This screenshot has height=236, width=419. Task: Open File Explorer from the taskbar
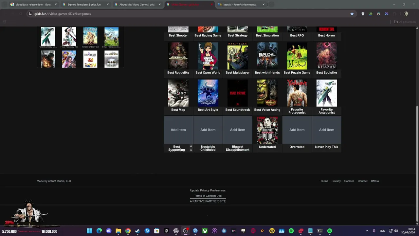coord(118,231)
